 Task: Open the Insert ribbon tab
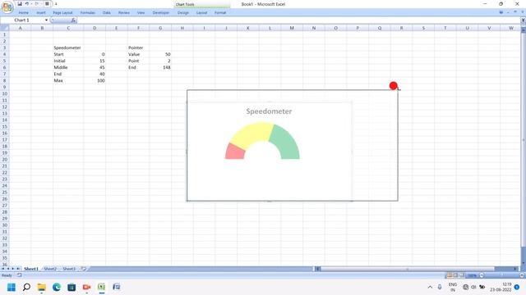(41, 13)
